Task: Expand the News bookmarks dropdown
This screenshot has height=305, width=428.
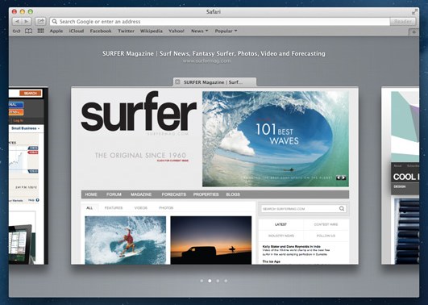Action: coord(200,31)
